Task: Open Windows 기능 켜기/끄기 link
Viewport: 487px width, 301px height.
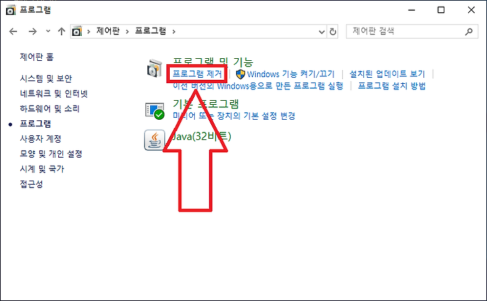Action: (x=290, y=74)
